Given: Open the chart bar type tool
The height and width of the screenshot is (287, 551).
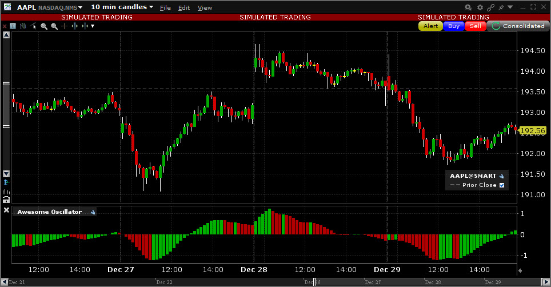Looking at the screenshot, I should point(23,26).
